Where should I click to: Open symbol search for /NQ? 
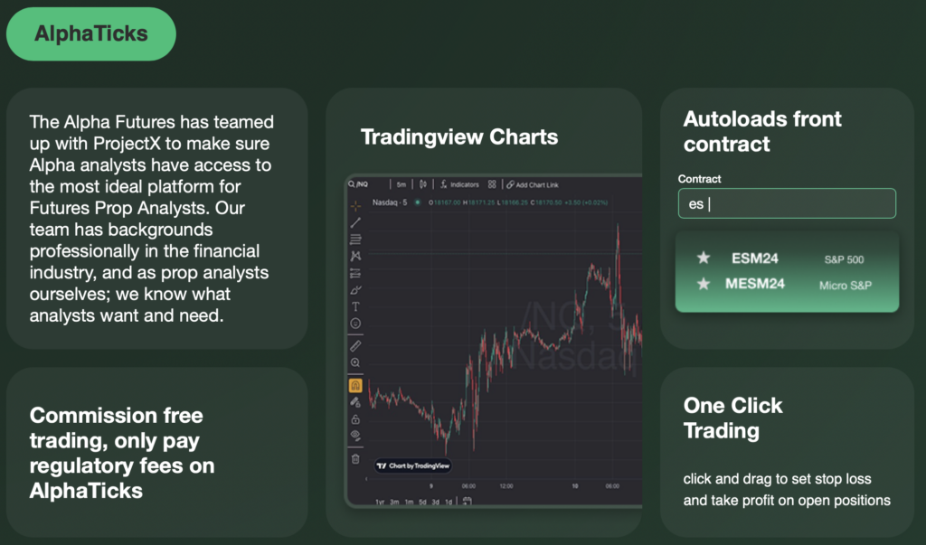pos(360,184)
